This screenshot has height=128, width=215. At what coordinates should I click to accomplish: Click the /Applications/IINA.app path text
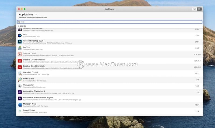pos(31,37)
